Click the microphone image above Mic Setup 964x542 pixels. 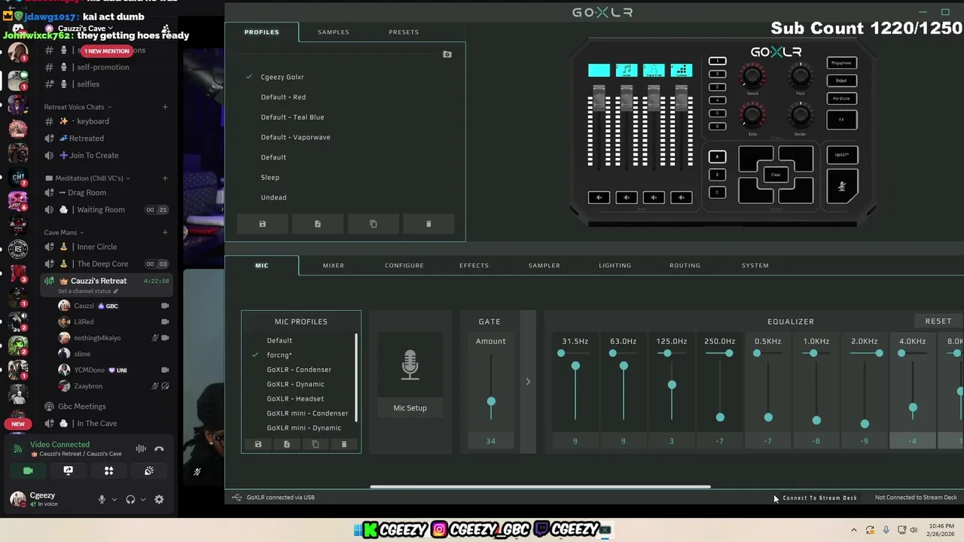tap(410, 364)
